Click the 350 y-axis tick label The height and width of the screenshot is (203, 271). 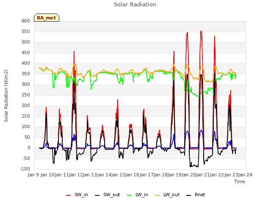[x=26, y=74]
